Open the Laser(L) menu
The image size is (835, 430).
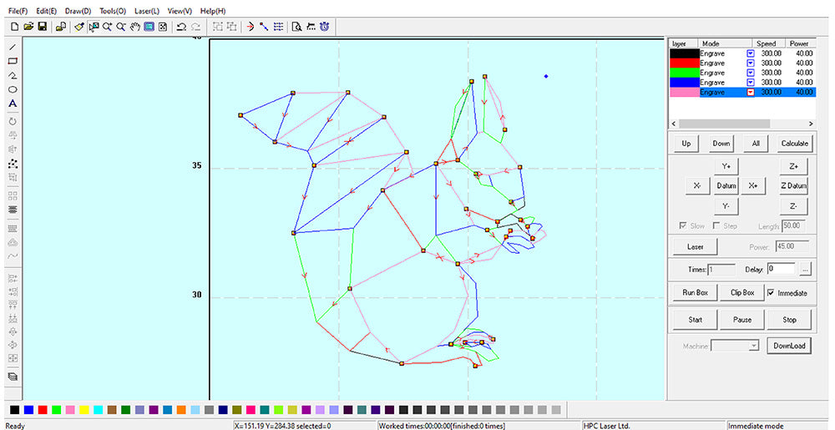[149, 11]
